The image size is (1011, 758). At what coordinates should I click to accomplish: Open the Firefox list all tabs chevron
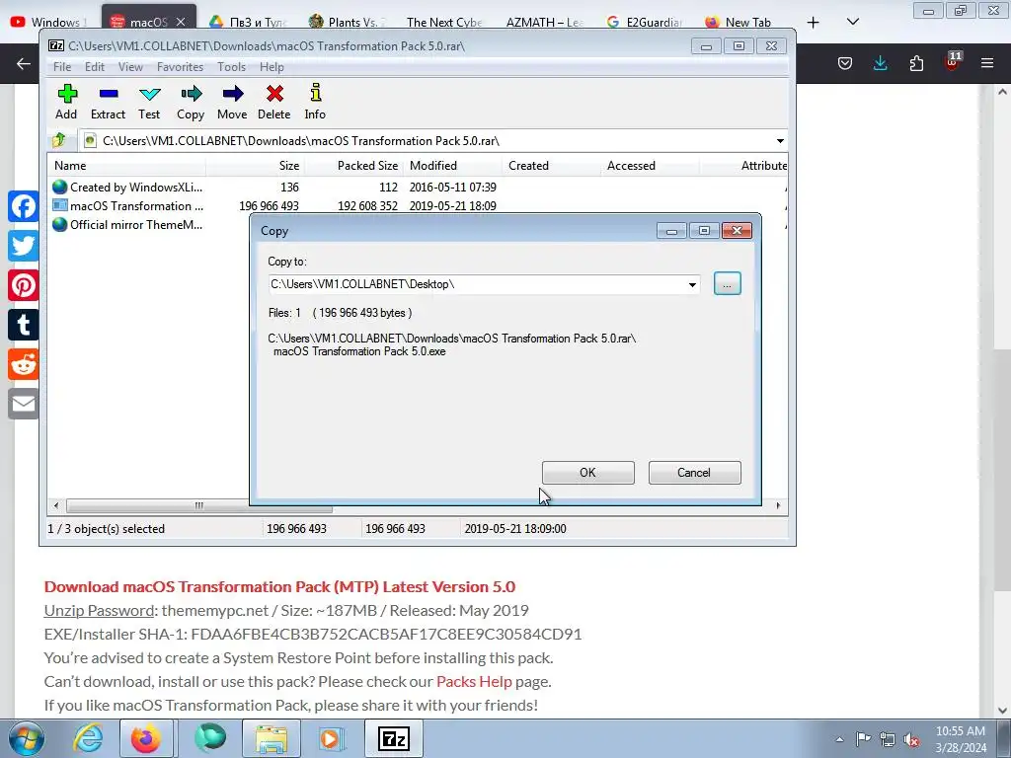click(x=852, y=22)
